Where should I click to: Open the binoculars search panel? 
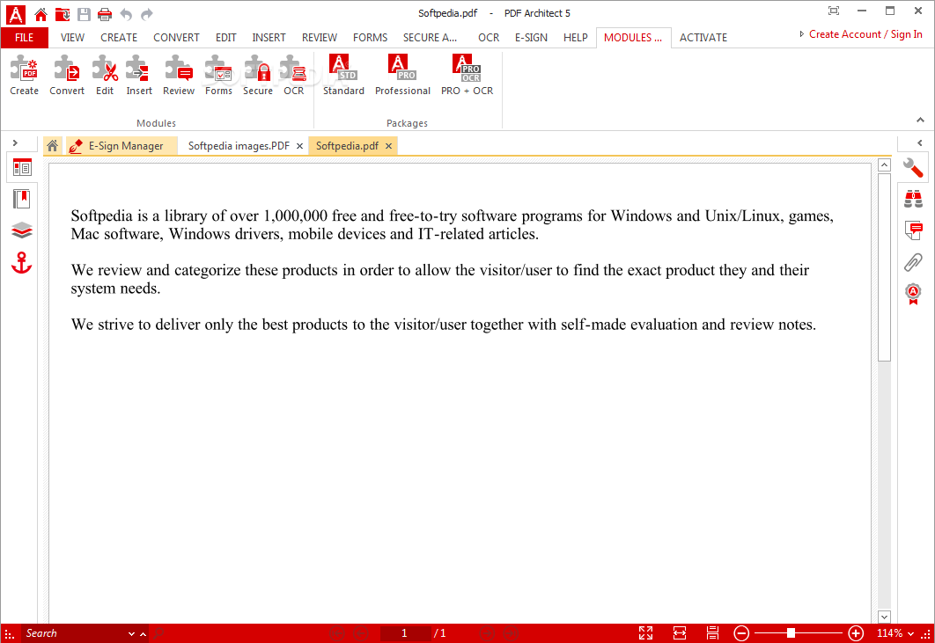(x=913, y=199)
